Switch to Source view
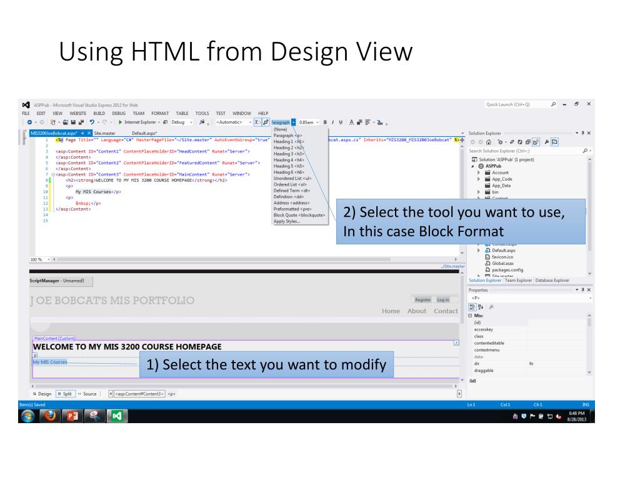 tap(87, 394)
